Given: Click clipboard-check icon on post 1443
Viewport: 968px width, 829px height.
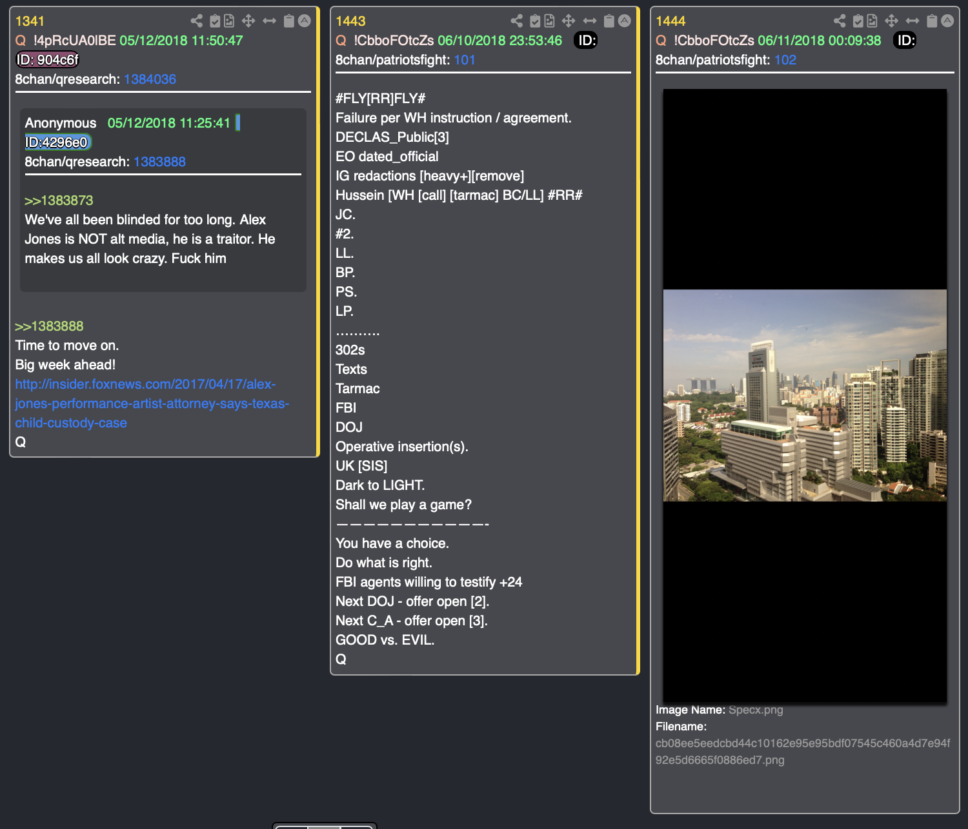Looking at the screenshot, I should pos(535,21).
